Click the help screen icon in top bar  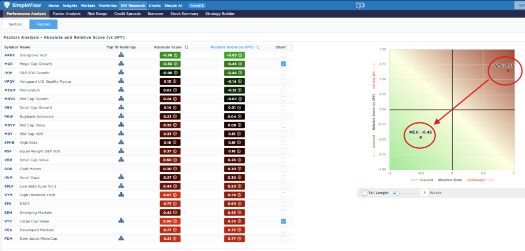tap(360, 5)
